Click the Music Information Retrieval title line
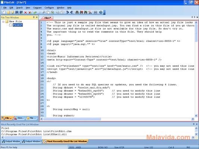Viewport: 199px width, 149px height. coord(79,57)
